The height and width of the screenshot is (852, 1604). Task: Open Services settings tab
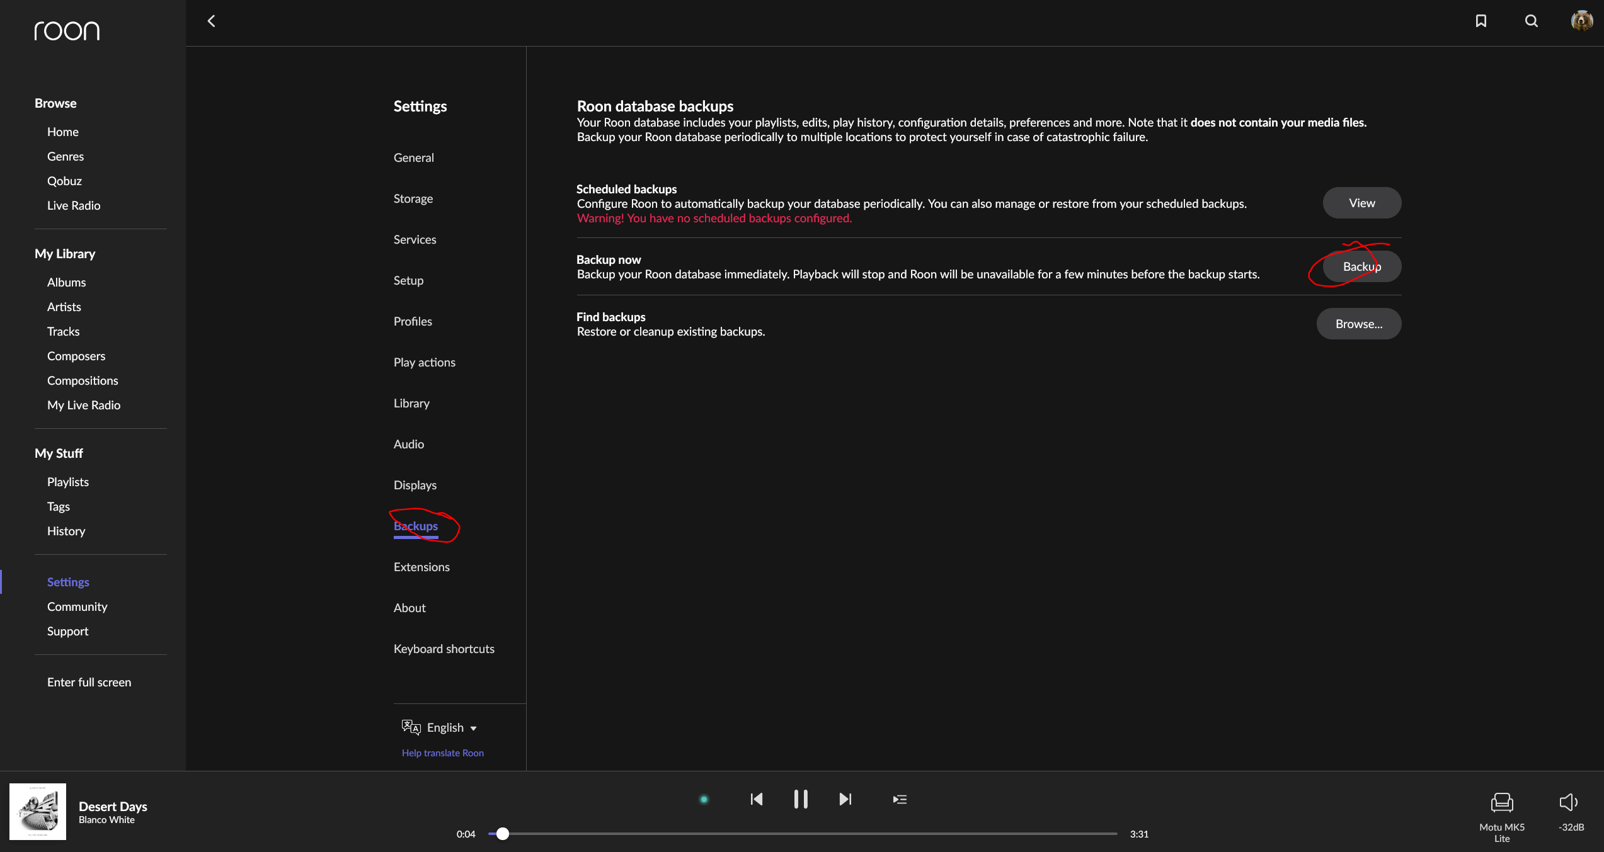click(x=415, y=239)
